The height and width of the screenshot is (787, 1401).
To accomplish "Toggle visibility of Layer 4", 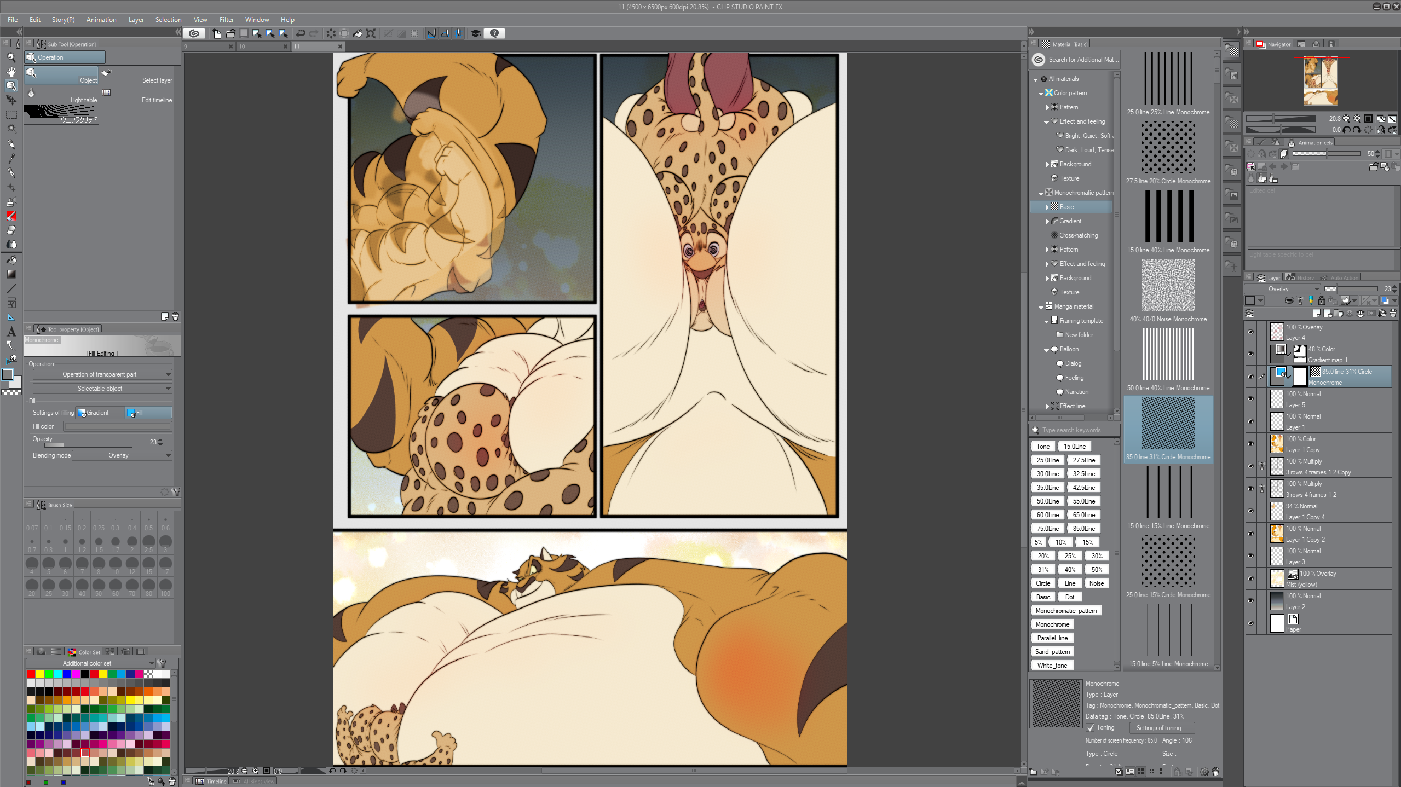I will 1250,332.
